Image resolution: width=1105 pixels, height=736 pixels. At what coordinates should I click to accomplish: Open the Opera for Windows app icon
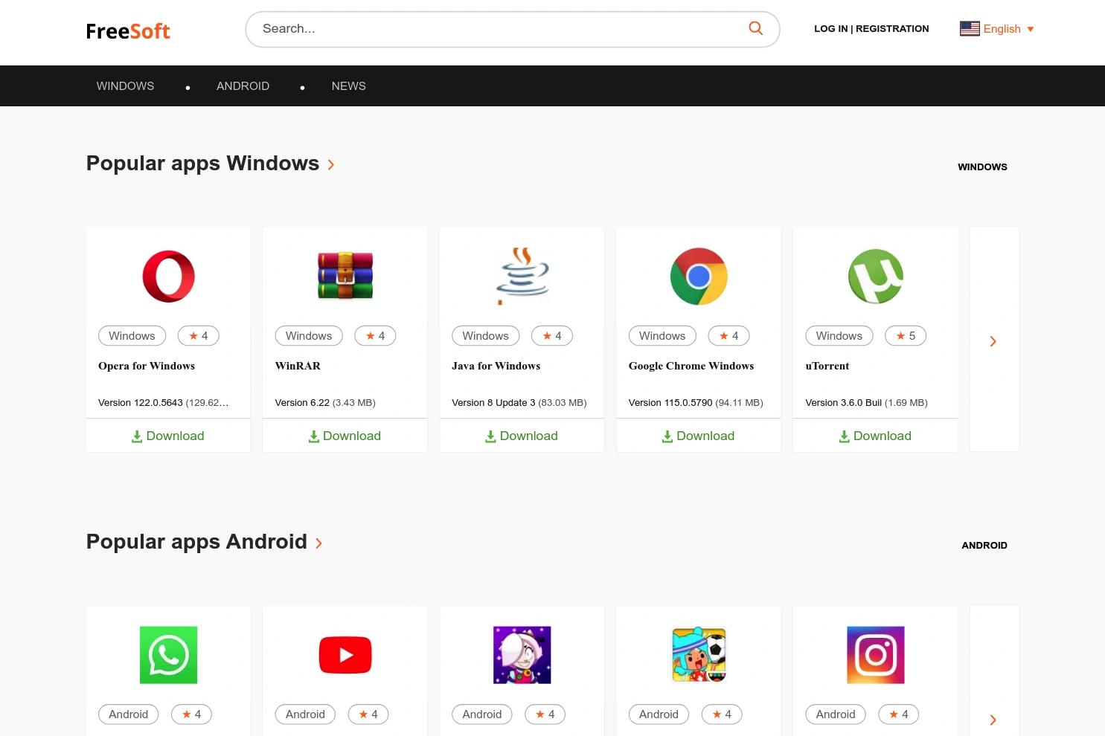point(168,277)
